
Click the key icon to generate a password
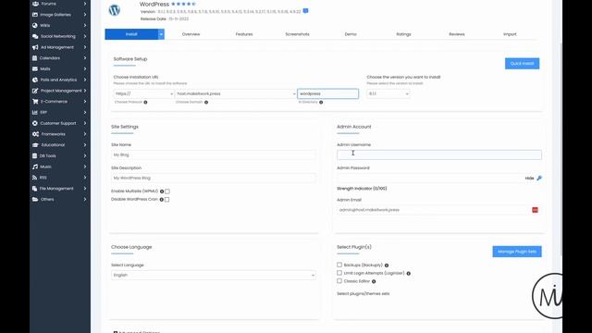click(x=539, y=179)
